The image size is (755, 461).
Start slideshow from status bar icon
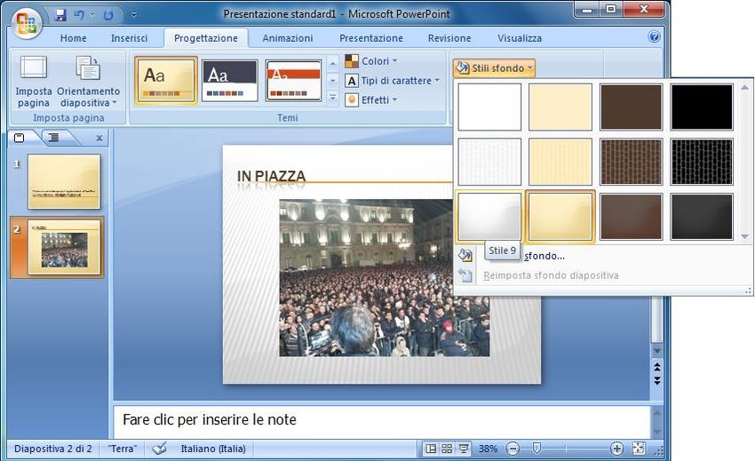[x=464, y=449]
